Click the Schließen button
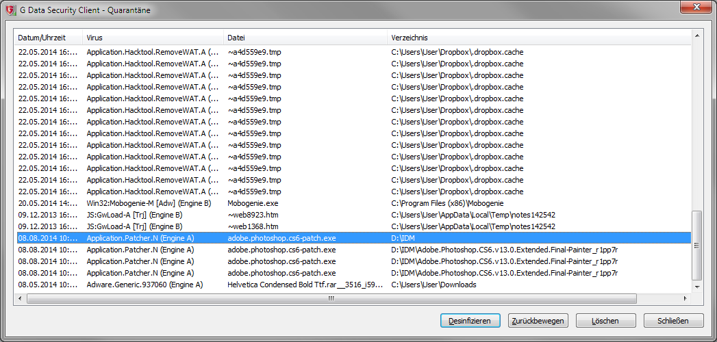This screenshot has width=717, height=342. point(673,321)
